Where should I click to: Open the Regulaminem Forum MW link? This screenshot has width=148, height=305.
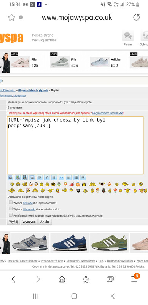tap(108, 113)
